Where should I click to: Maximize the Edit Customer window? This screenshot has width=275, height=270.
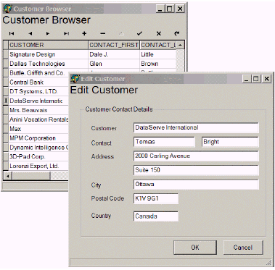click(x=256, y=79)
